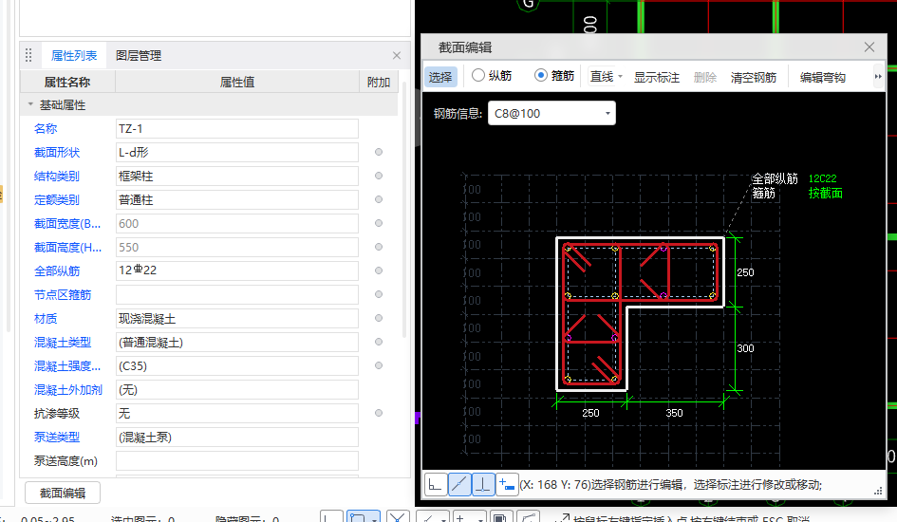
Task: Click the empty 节点区箍筋 field
Action: (237, 294)
